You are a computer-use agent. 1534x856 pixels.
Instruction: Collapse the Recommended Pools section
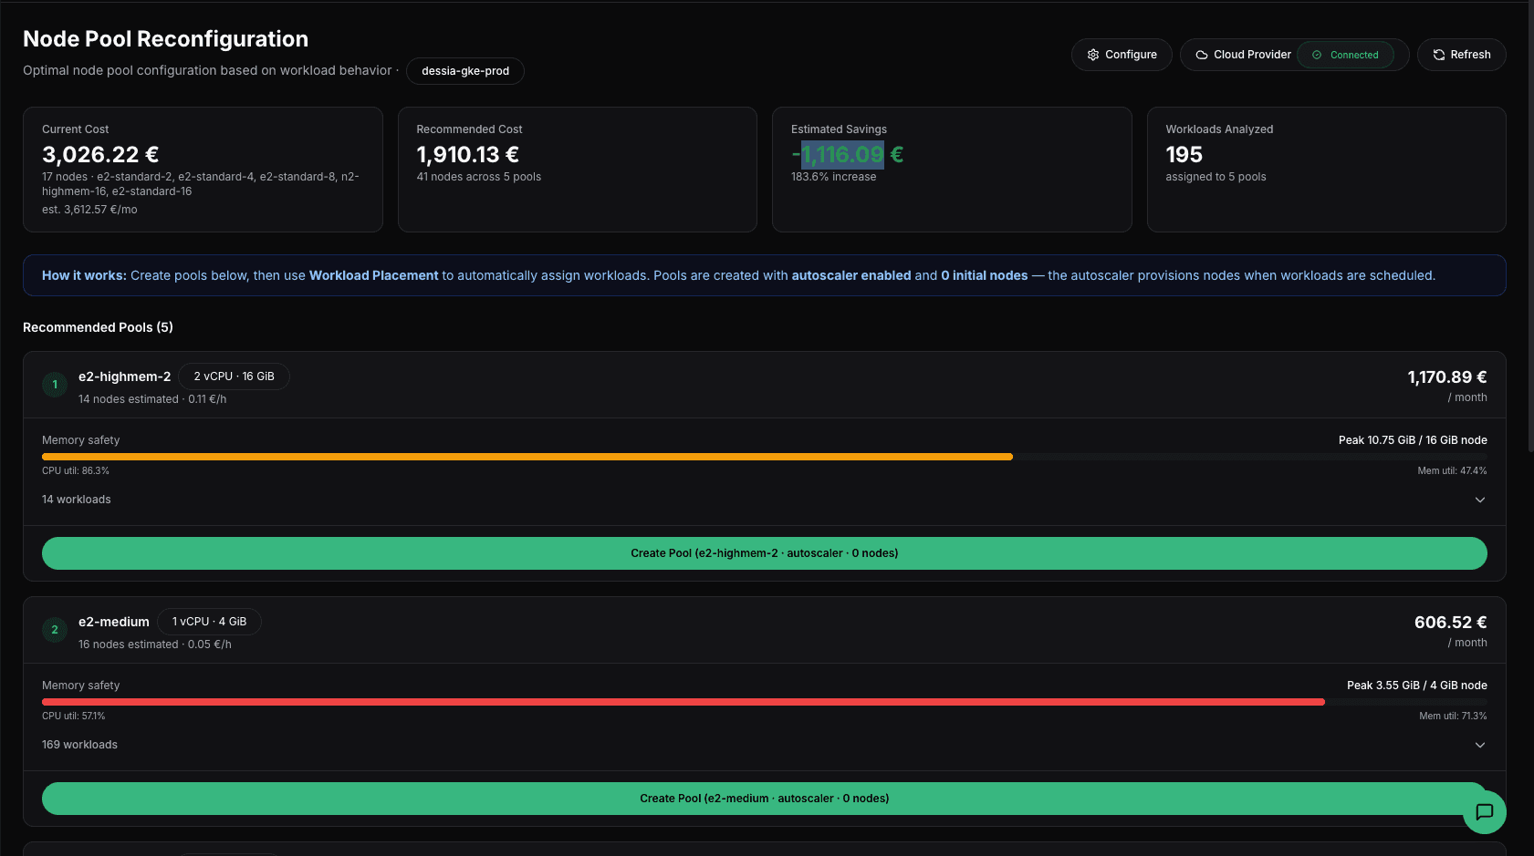pyautogui.click(x=98, y=327)
